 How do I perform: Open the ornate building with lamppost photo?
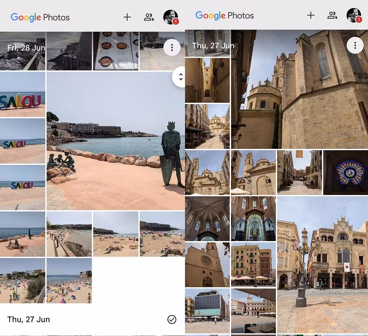tap(322, 264)
